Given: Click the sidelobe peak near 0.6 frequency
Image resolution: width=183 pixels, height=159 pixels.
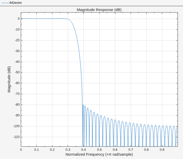Looking at the screenshot, I should point(115,120).
